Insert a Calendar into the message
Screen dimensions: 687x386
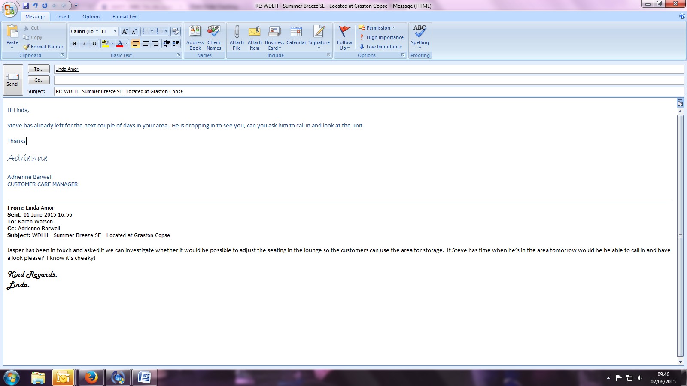coord(296,35)
